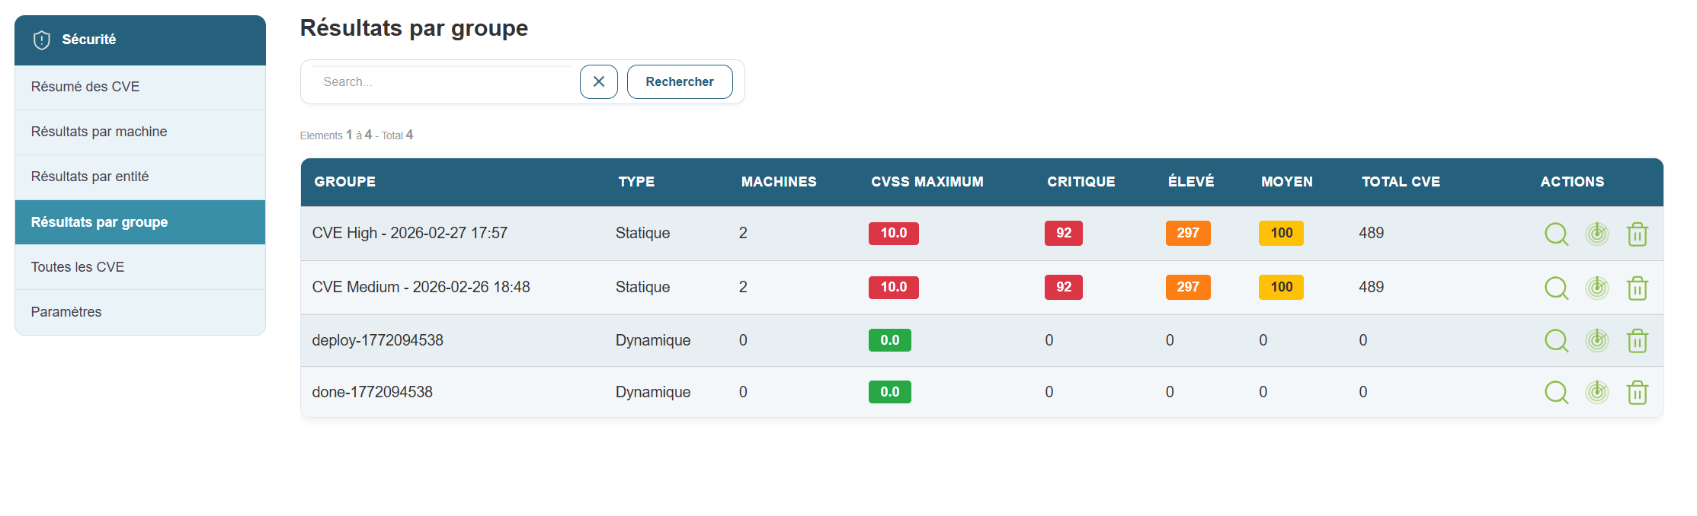1697x516 pixels.
Task: Click the CVSS MAXIMUM column header
Action: click(x=927, y=182)
